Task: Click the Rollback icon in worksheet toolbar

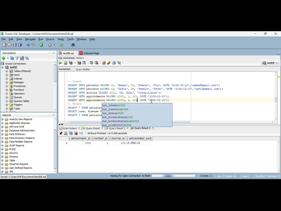Action: coord(97,63)
